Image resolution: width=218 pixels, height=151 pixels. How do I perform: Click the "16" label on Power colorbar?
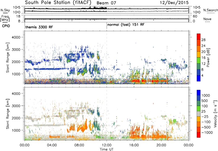pyautogui.click(x=203, y=58)
